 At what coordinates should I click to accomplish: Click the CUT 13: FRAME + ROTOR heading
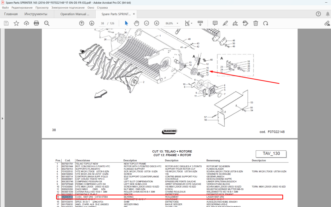click(x=172, y=155)
